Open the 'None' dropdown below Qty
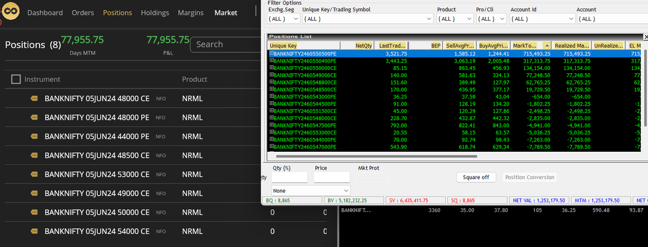The image size is (648, 247). [x=311, y=190]
